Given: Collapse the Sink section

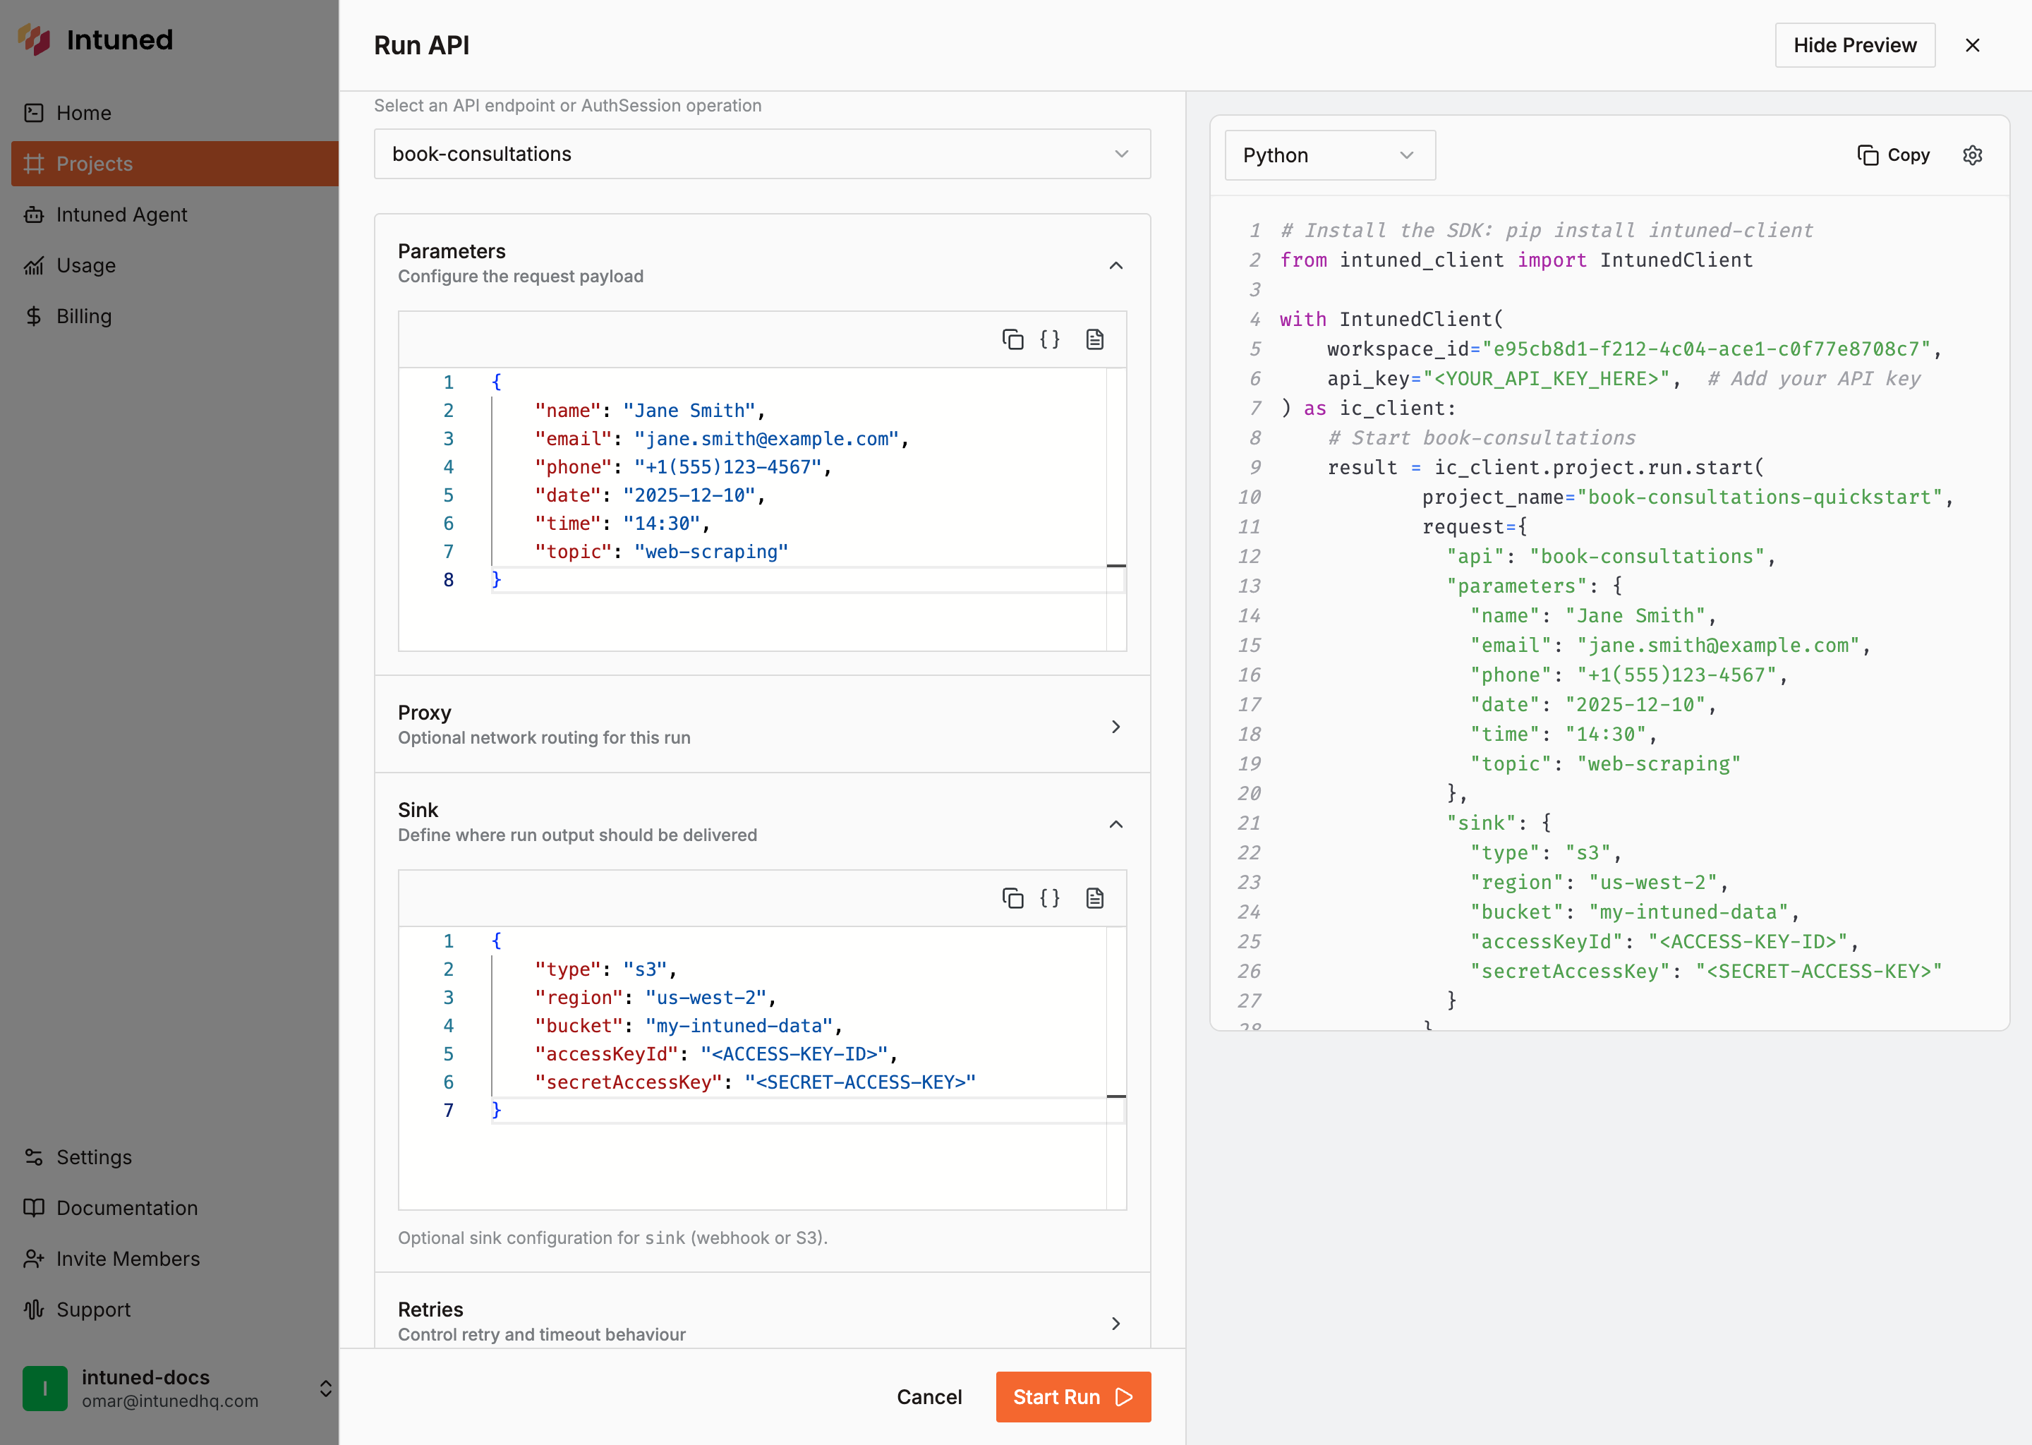Looking at the screenshot, I should (1115, 824).
